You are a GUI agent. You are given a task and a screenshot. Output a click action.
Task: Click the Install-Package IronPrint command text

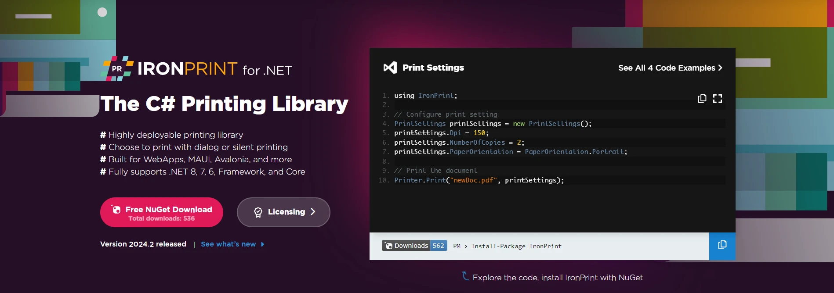pos(516,246)
